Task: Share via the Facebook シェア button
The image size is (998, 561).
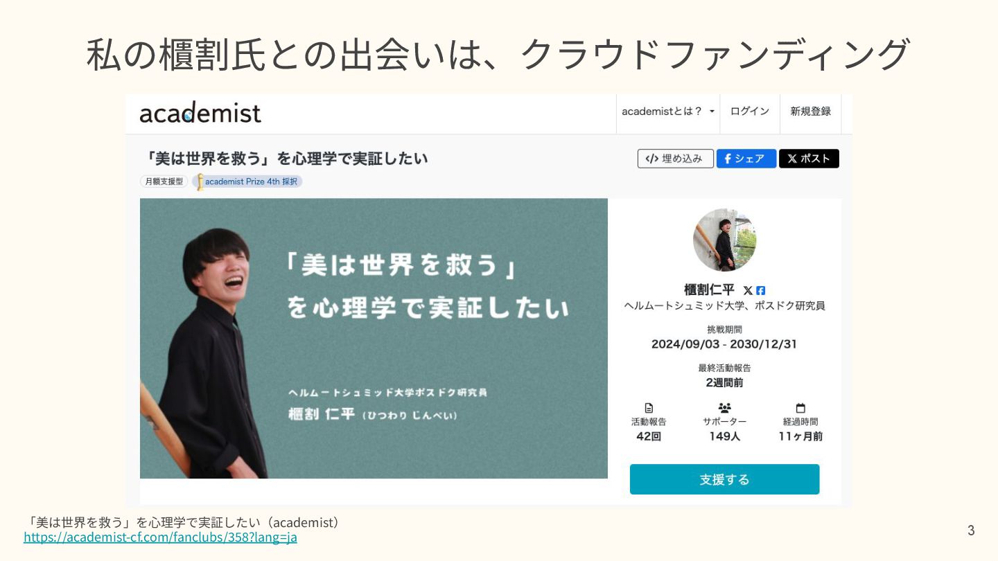Action: coord(746,159)
